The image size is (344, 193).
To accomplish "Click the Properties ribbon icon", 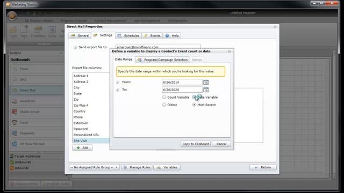I will click(38, 32).
